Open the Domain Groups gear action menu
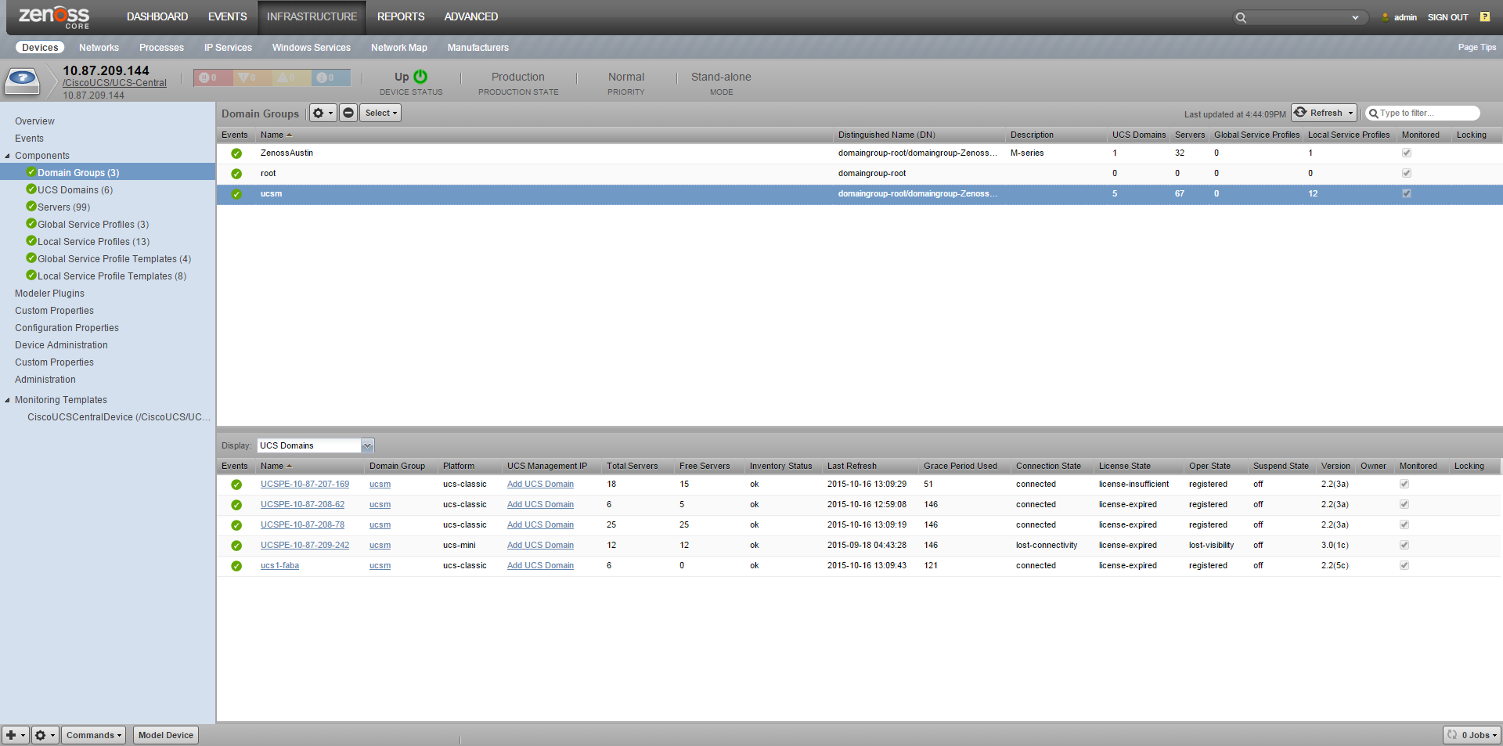 [323, 113]
